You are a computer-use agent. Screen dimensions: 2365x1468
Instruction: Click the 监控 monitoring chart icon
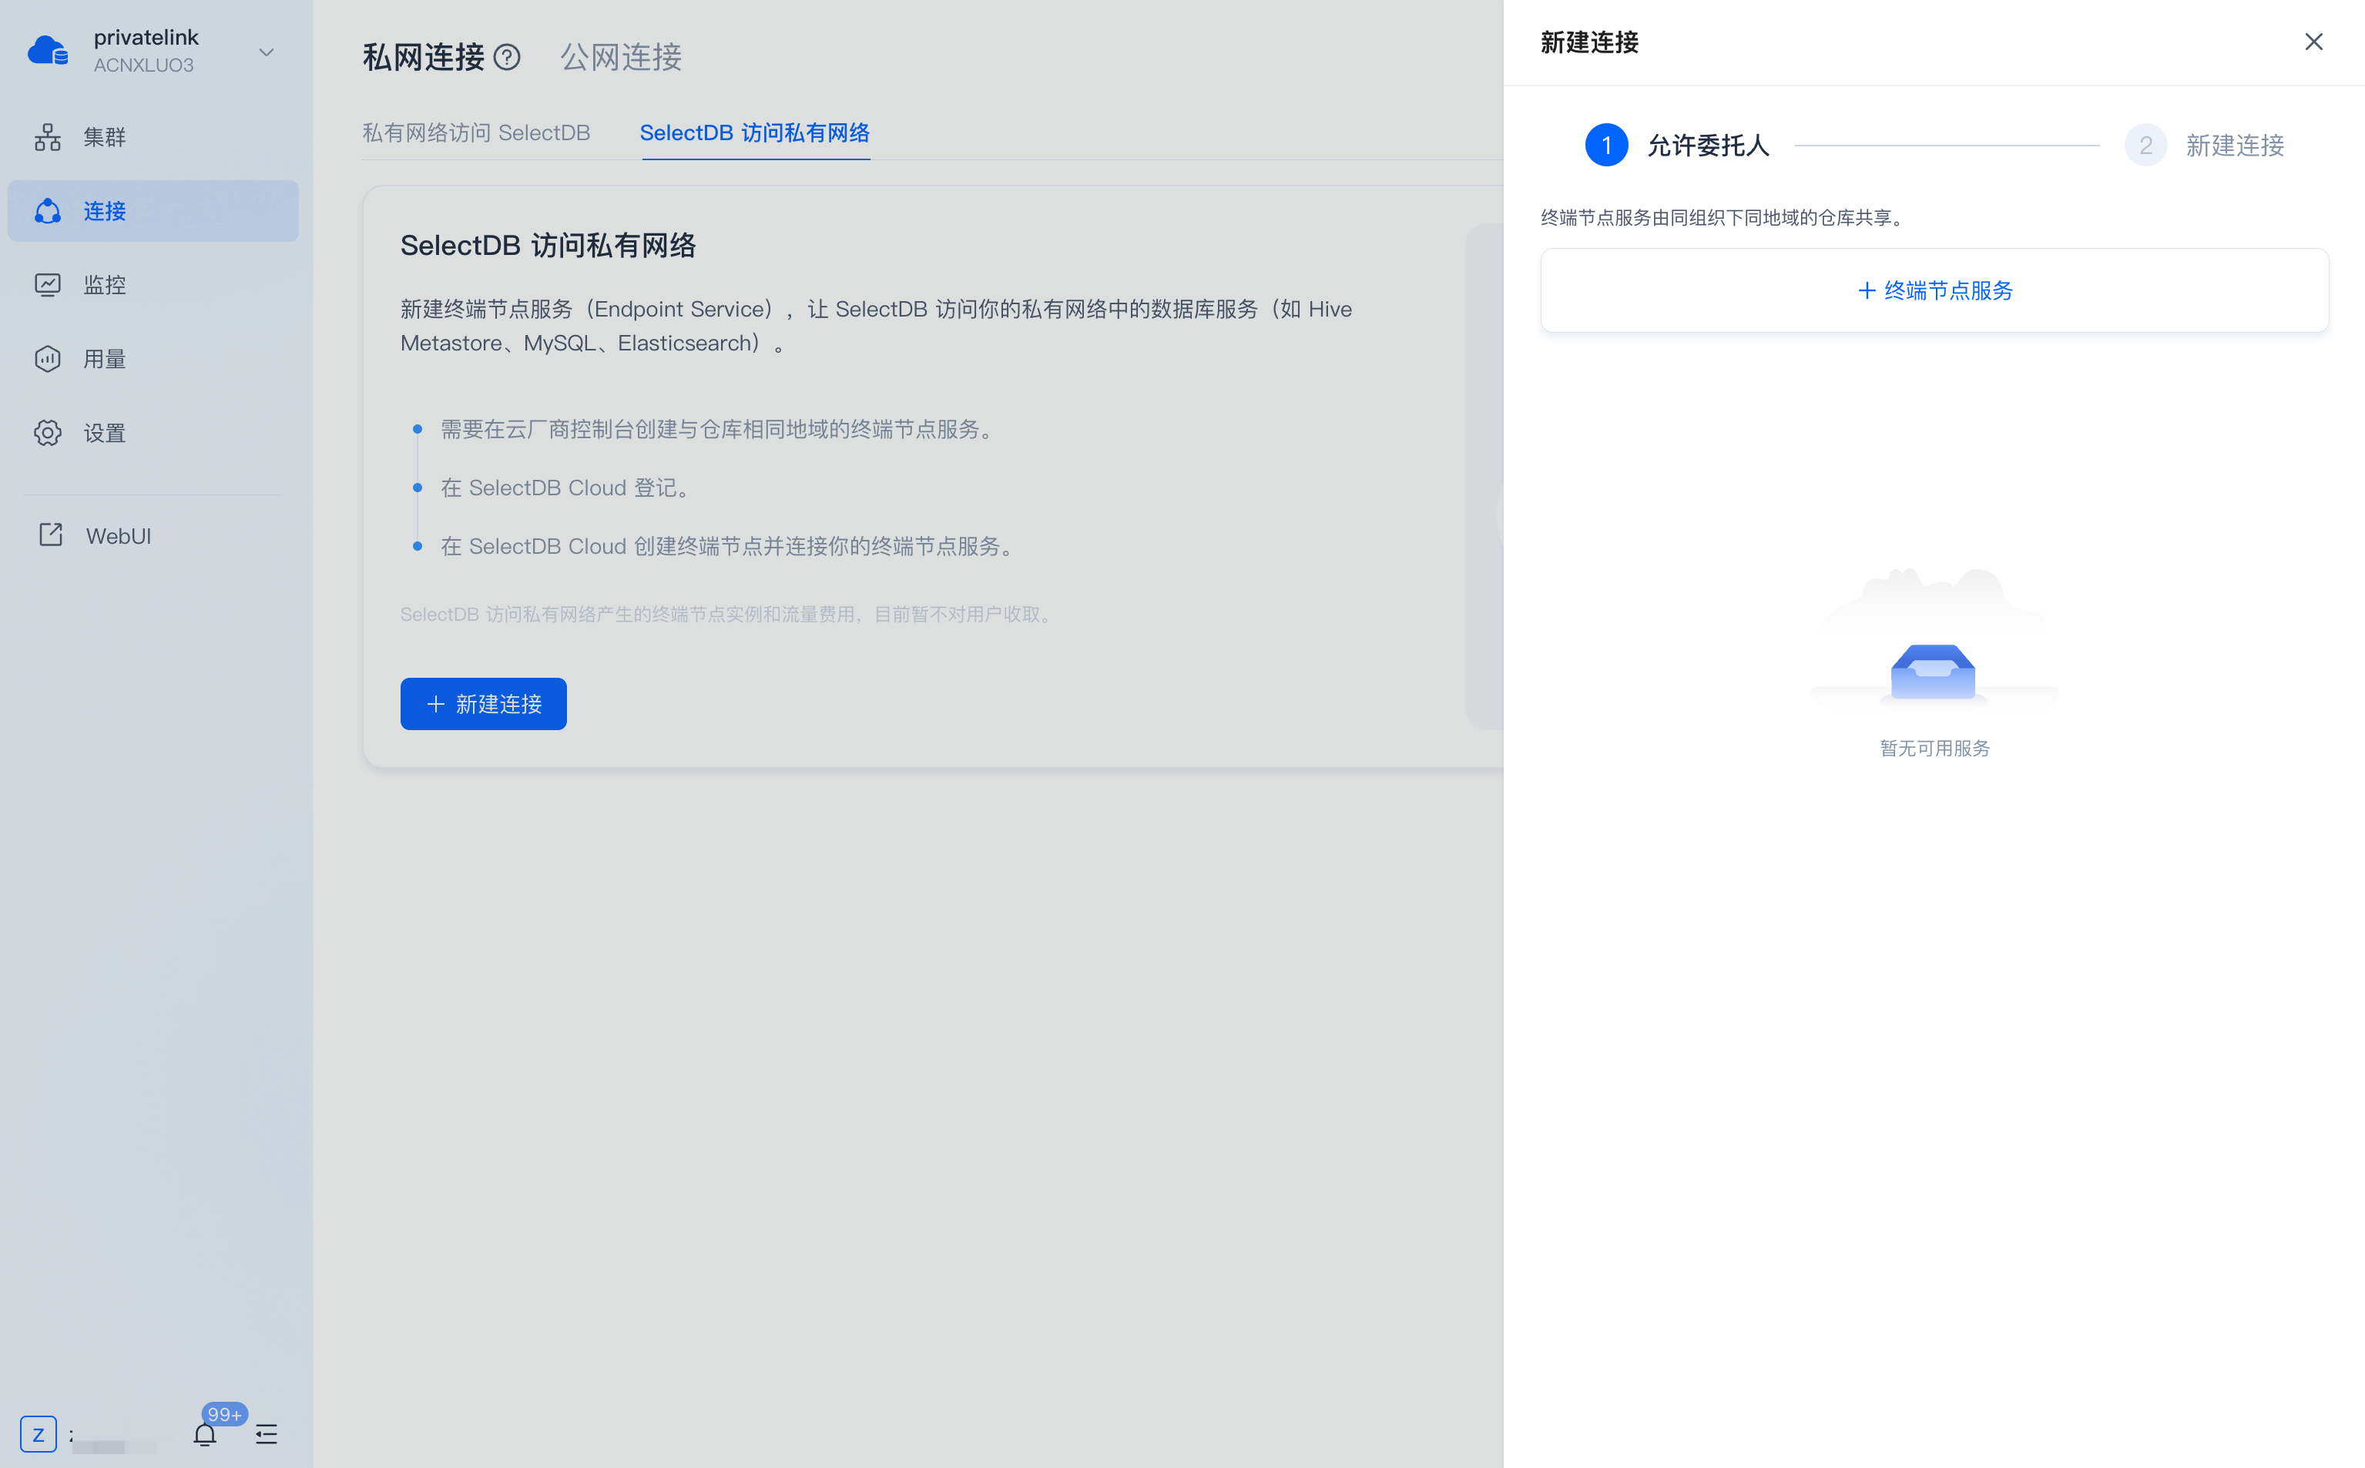point(48,284)
